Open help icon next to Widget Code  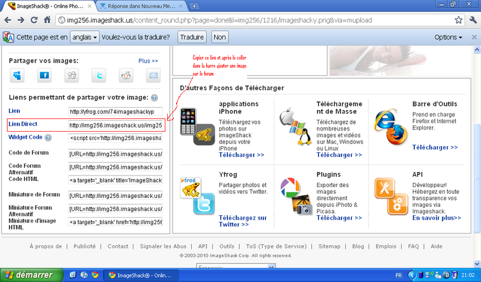(48, 138)
